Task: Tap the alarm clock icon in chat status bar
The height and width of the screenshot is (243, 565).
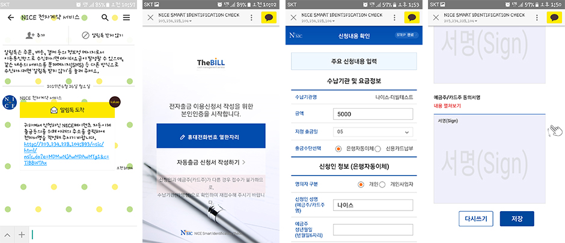Action: tap(79, 4)
